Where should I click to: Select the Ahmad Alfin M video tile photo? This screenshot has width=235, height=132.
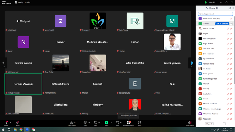(172, 42)
